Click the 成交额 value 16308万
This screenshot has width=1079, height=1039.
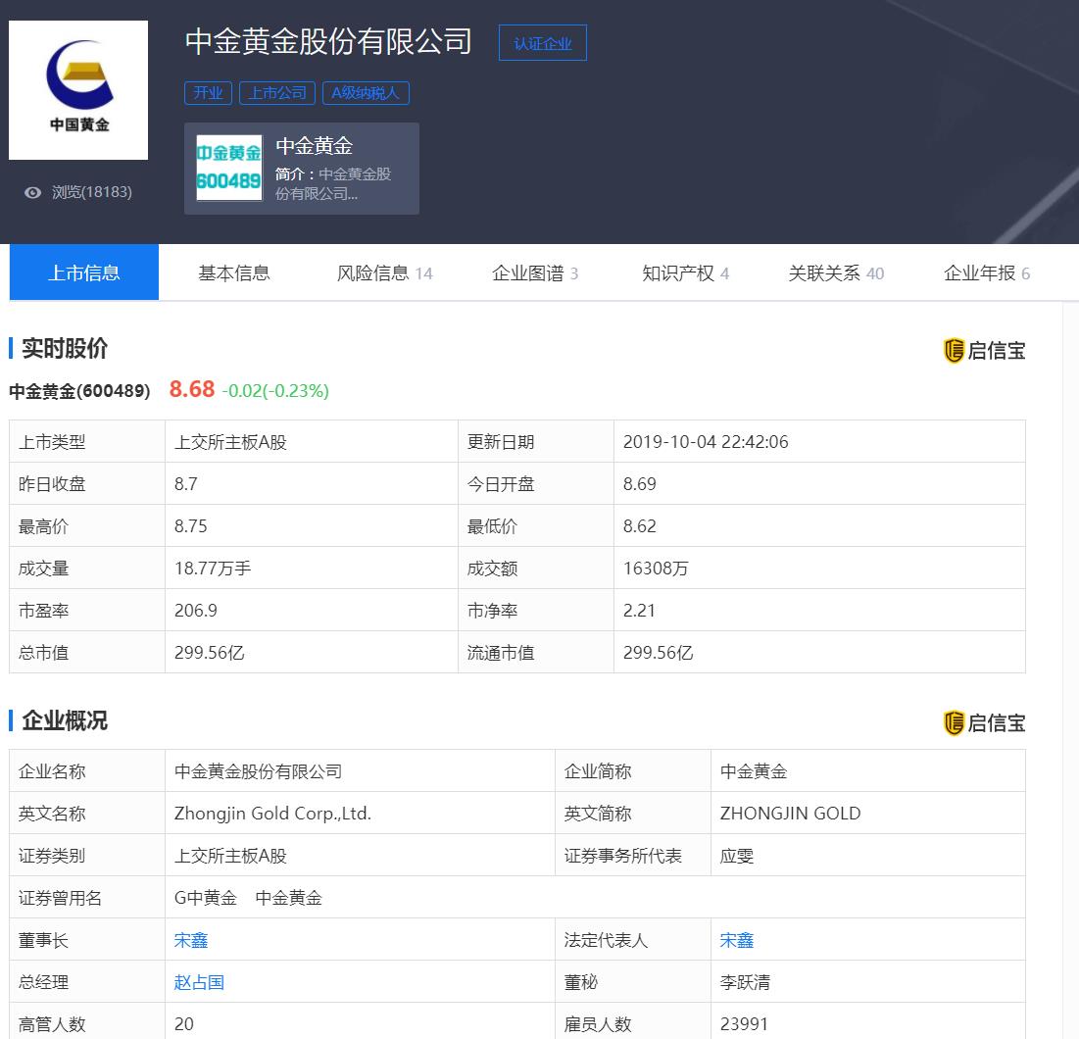pyautogui.click(x=656, y=569)
